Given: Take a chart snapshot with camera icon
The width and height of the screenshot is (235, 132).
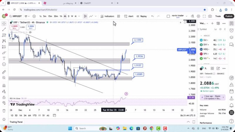Looking at the screenshot, I should 210,16.
